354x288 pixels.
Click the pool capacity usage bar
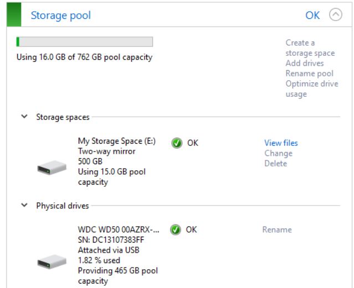point(85,42)
